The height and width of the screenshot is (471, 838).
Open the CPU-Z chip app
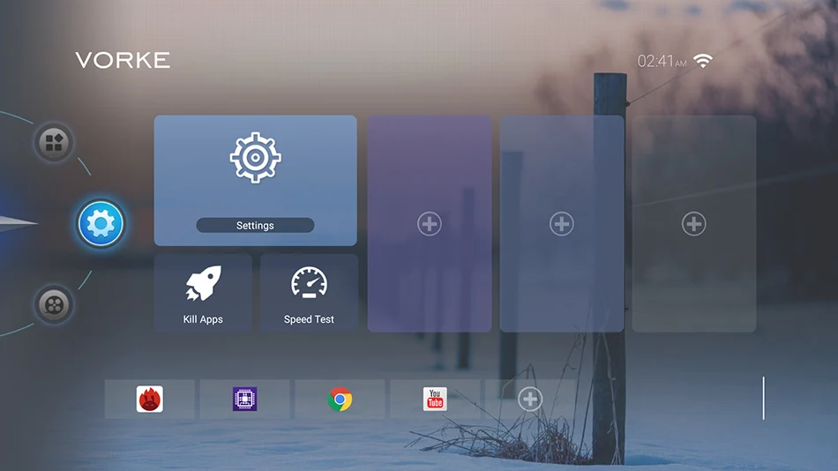tap(244, 399)
